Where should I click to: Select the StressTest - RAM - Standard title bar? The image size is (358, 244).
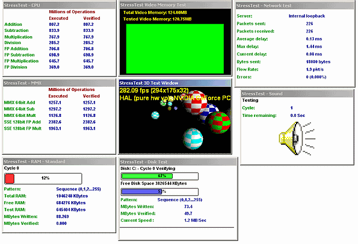click(x=59, y=161)
